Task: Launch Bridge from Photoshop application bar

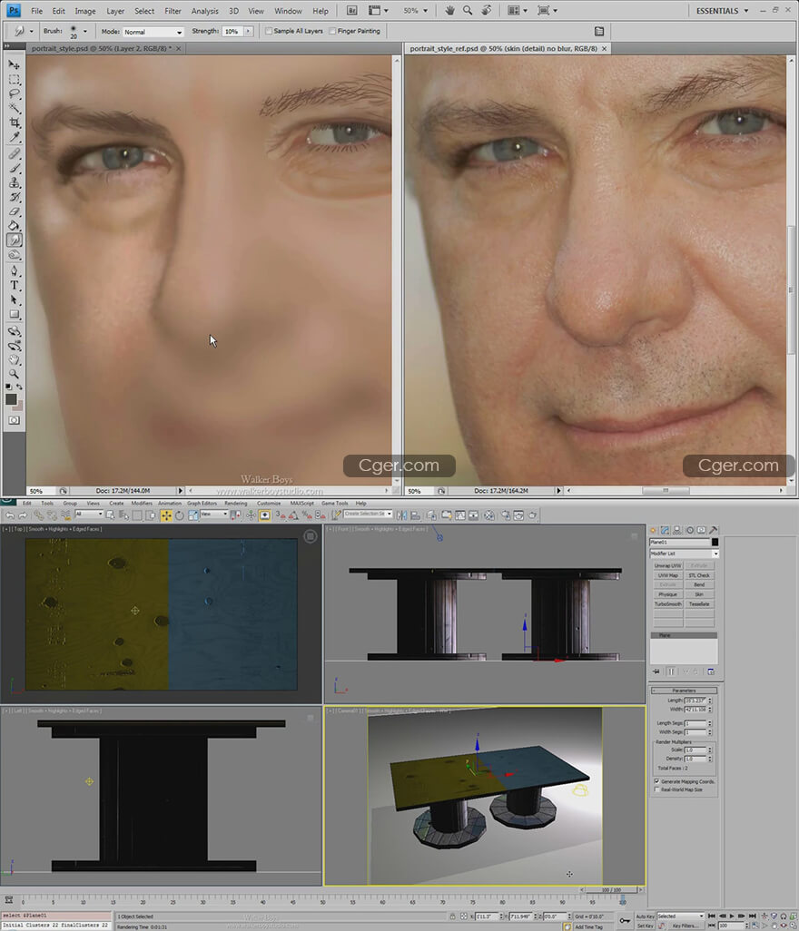Action: [x=351, y=11]
